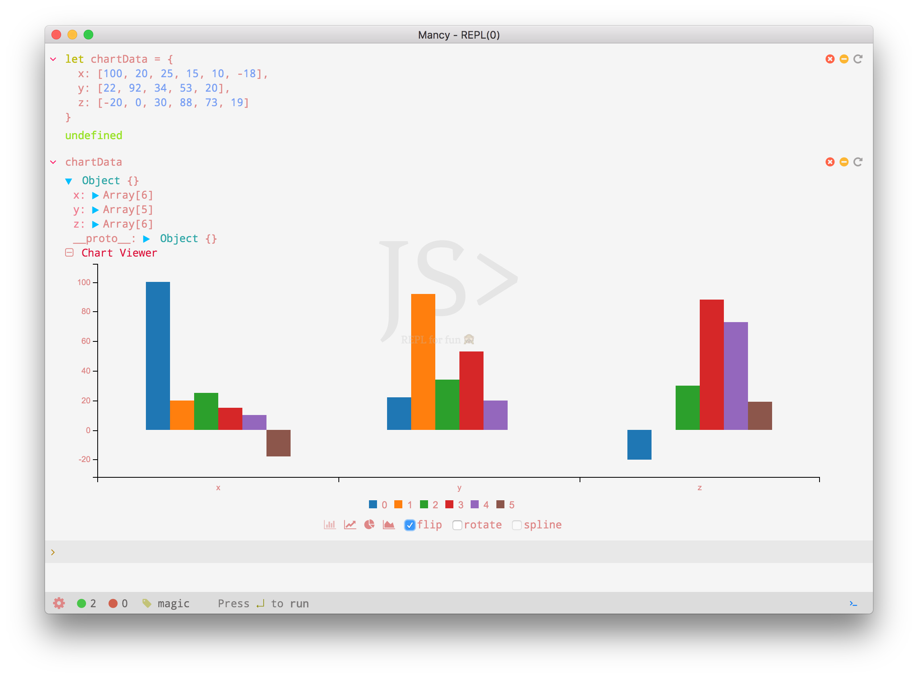918x678 pixels.
Task: Enable the rotate checkbox
Action: (x=457, y=525)
